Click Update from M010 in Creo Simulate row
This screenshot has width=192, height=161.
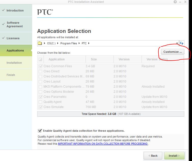(154, 107)
